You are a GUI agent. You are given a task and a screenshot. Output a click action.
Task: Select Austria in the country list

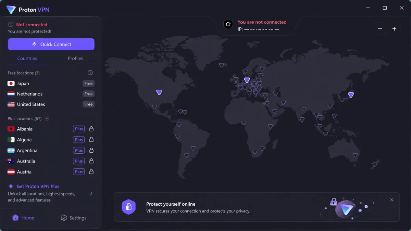click(x=51, y=172)
